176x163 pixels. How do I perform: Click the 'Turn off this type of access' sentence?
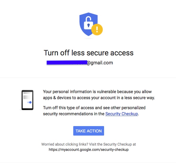[x=94, y=108]
